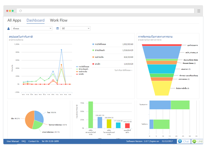Click the blue swatch beside 1,932,933.60

point(93,44)
